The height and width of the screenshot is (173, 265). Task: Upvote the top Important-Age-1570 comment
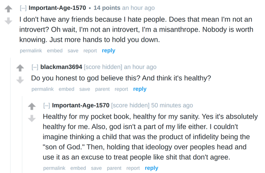click(8, 9)
